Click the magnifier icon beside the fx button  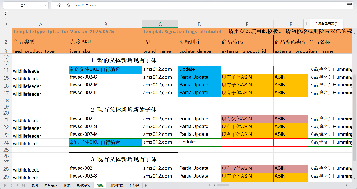click(x=60, y=6)
